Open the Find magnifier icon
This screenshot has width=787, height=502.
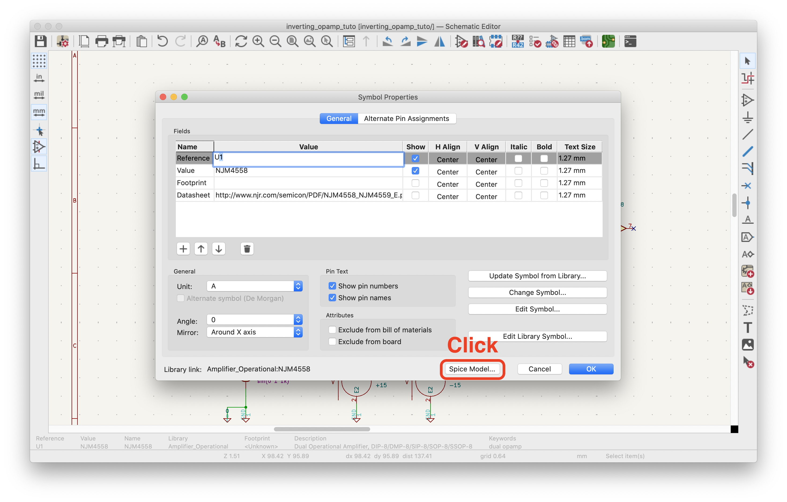(202, 42)
